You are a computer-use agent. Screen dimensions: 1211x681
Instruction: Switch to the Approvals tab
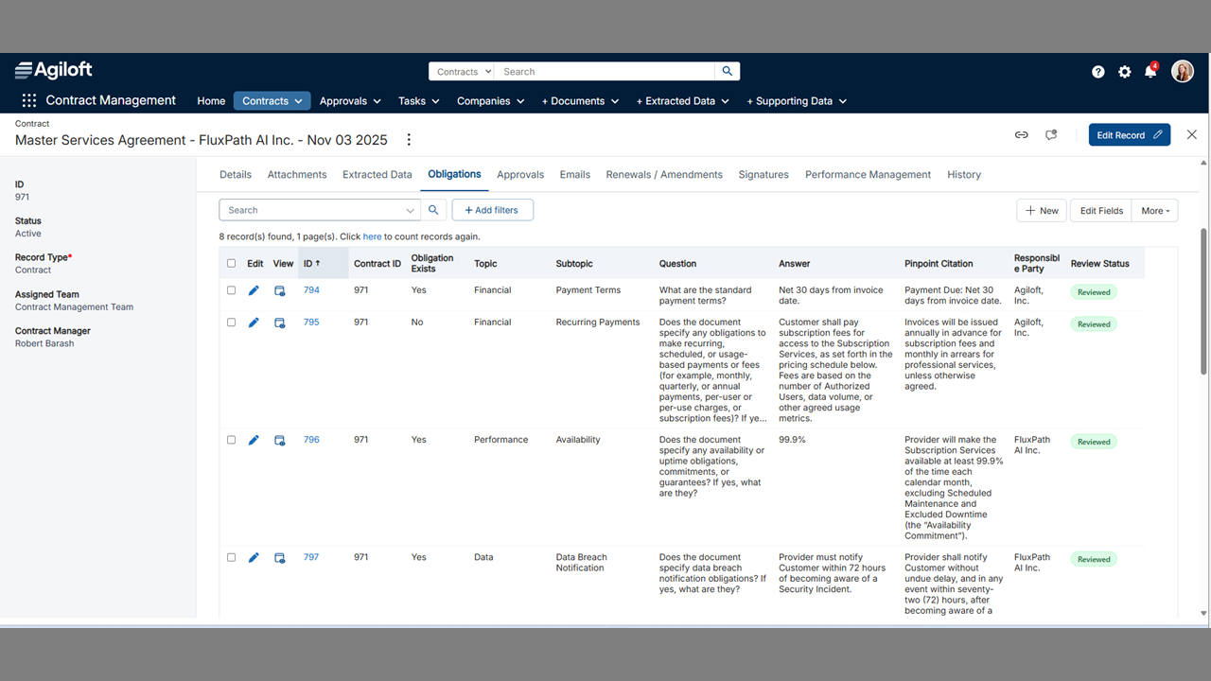coord(520,174)
